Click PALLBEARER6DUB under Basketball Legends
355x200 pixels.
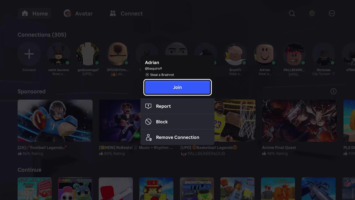coord(206,154)
